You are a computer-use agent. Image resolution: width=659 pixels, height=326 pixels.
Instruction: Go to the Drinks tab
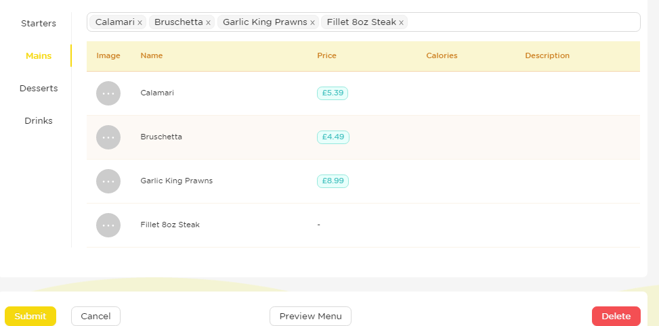(x=39, y=121)
